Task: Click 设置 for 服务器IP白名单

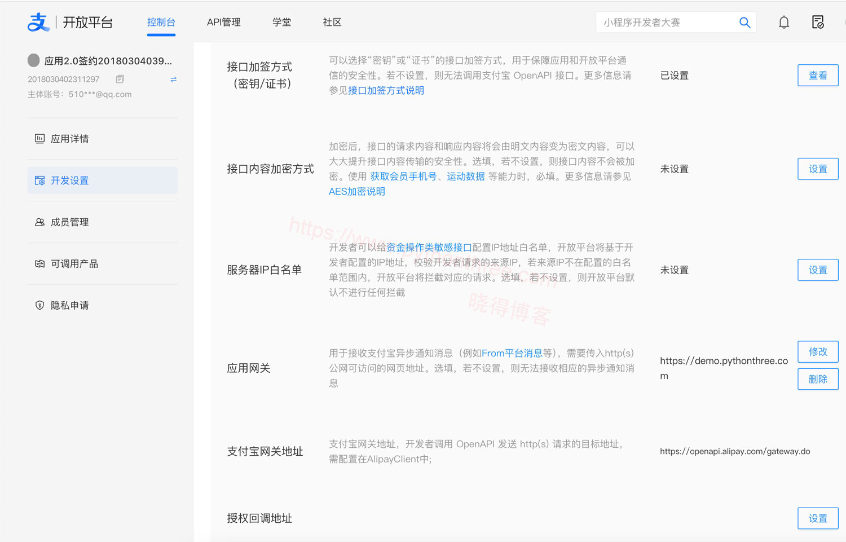Action: (818, 270)
